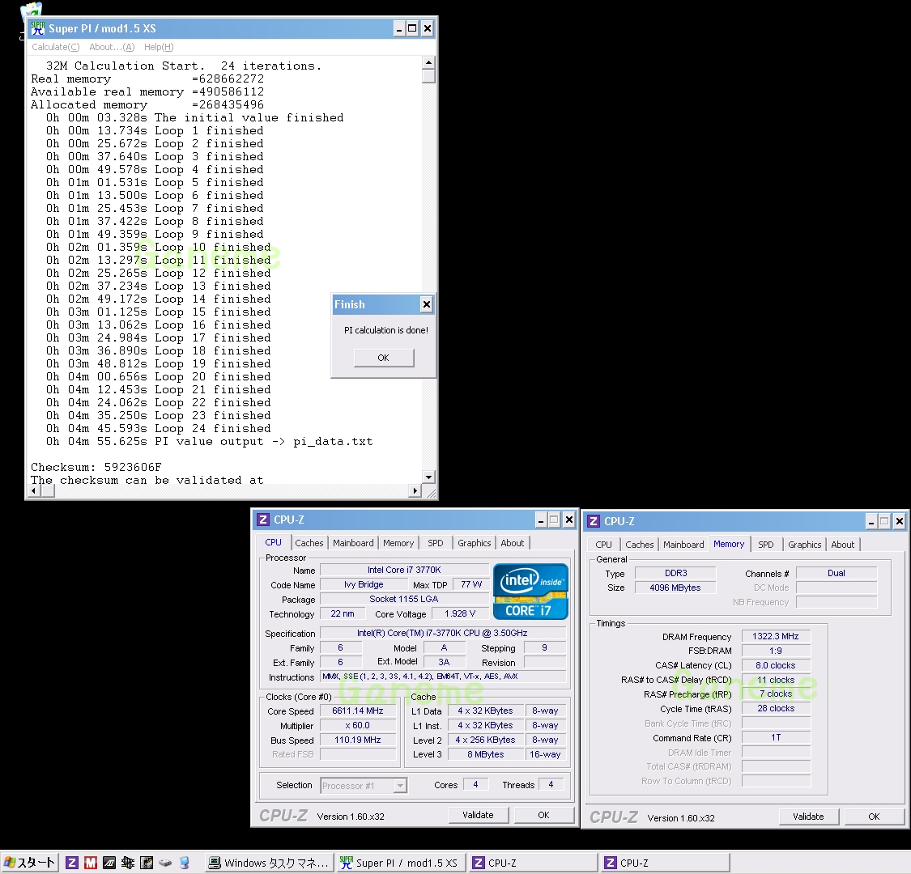
Task: Launch CPU-Z from the quick launch Z icon
Action: tap(72, 863)
